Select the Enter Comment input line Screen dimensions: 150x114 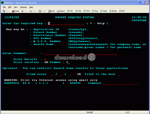click(81, 53)
